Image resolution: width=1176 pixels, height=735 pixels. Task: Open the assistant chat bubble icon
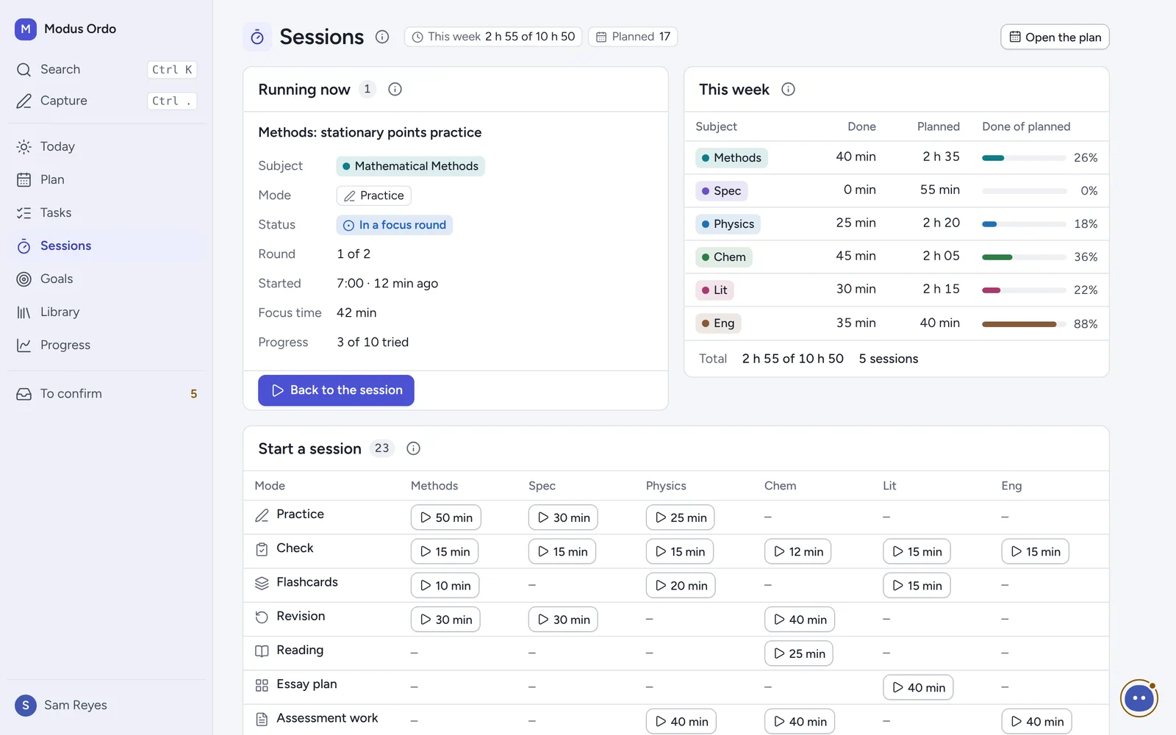(1139, 698)
